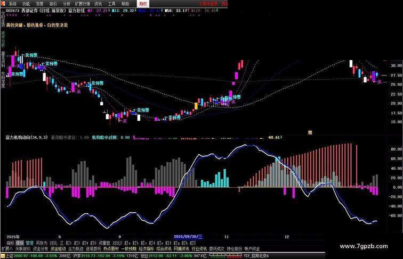
Task: Click the VIP_招商北京4 server label
Action: pyautogui.click(x=256, y=256)
